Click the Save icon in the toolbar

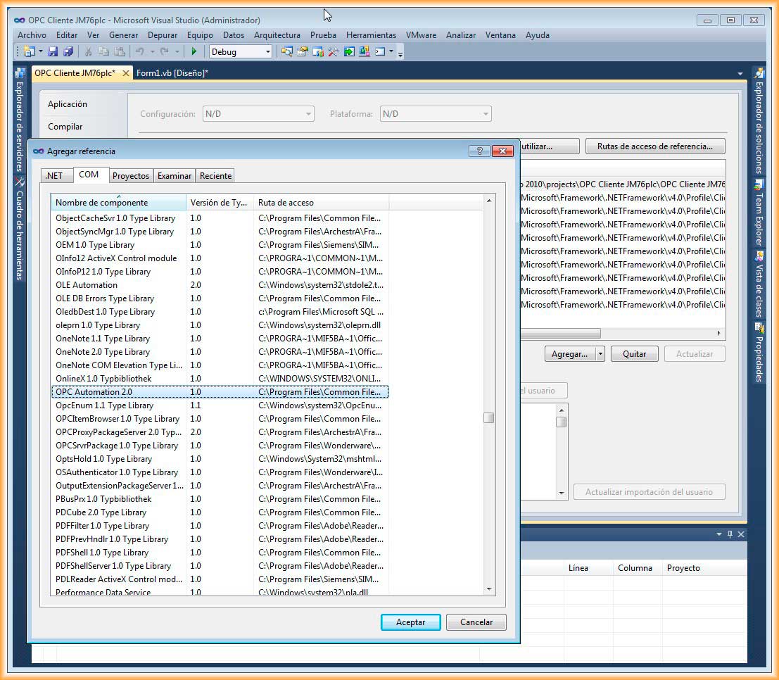coord(53,51)
